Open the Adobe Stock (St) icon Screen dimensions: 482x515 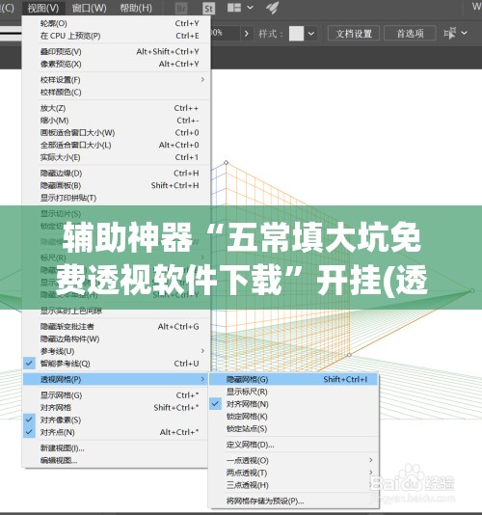point(209,8)
